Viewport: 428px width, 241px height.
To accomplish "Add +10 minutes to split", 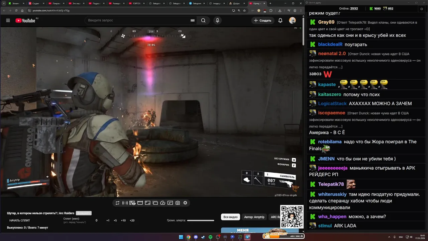I will [123, 221].
